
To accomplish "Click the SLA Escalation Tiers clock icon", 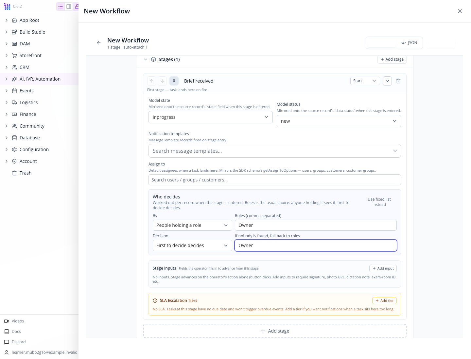I will click(x=155, y=301).
